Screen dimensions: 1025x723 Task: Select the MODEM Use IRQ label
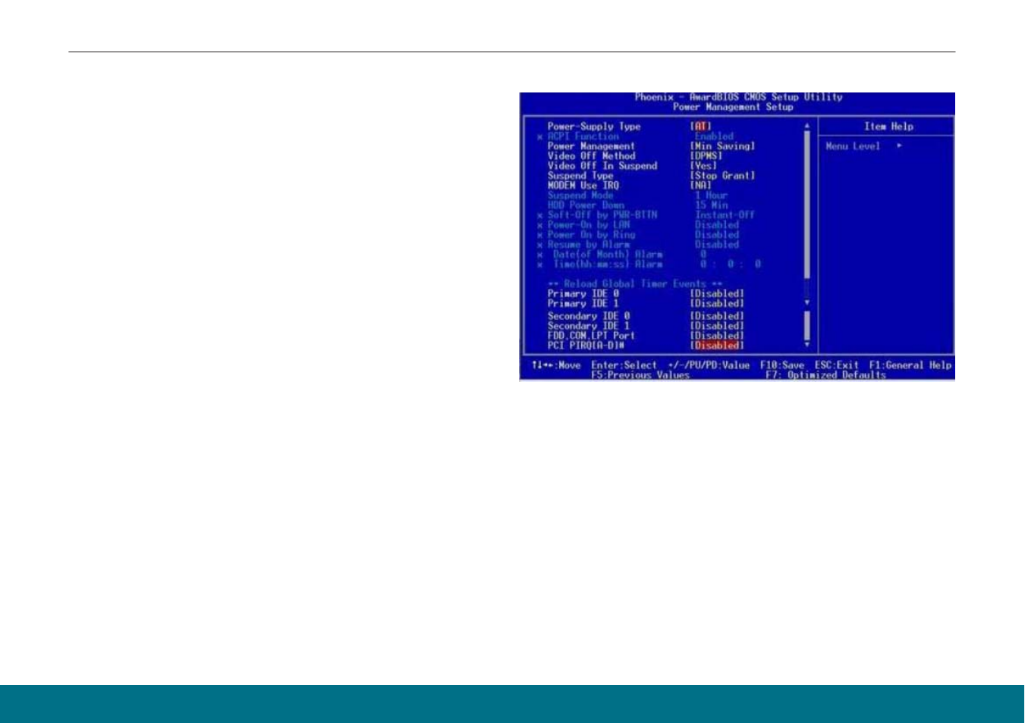point(583,186)
